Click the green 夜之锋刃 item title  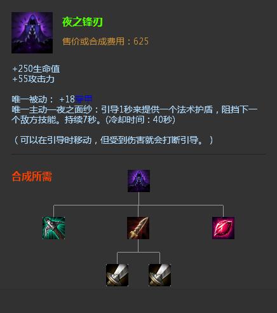83,22
